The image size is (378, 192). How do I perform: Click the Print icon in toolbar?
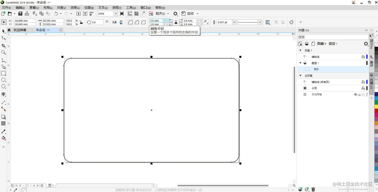[27, 14]
